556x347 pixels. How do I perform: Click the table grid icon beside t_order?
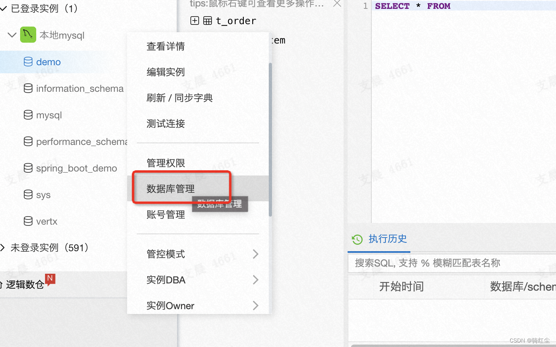point(208,21)
